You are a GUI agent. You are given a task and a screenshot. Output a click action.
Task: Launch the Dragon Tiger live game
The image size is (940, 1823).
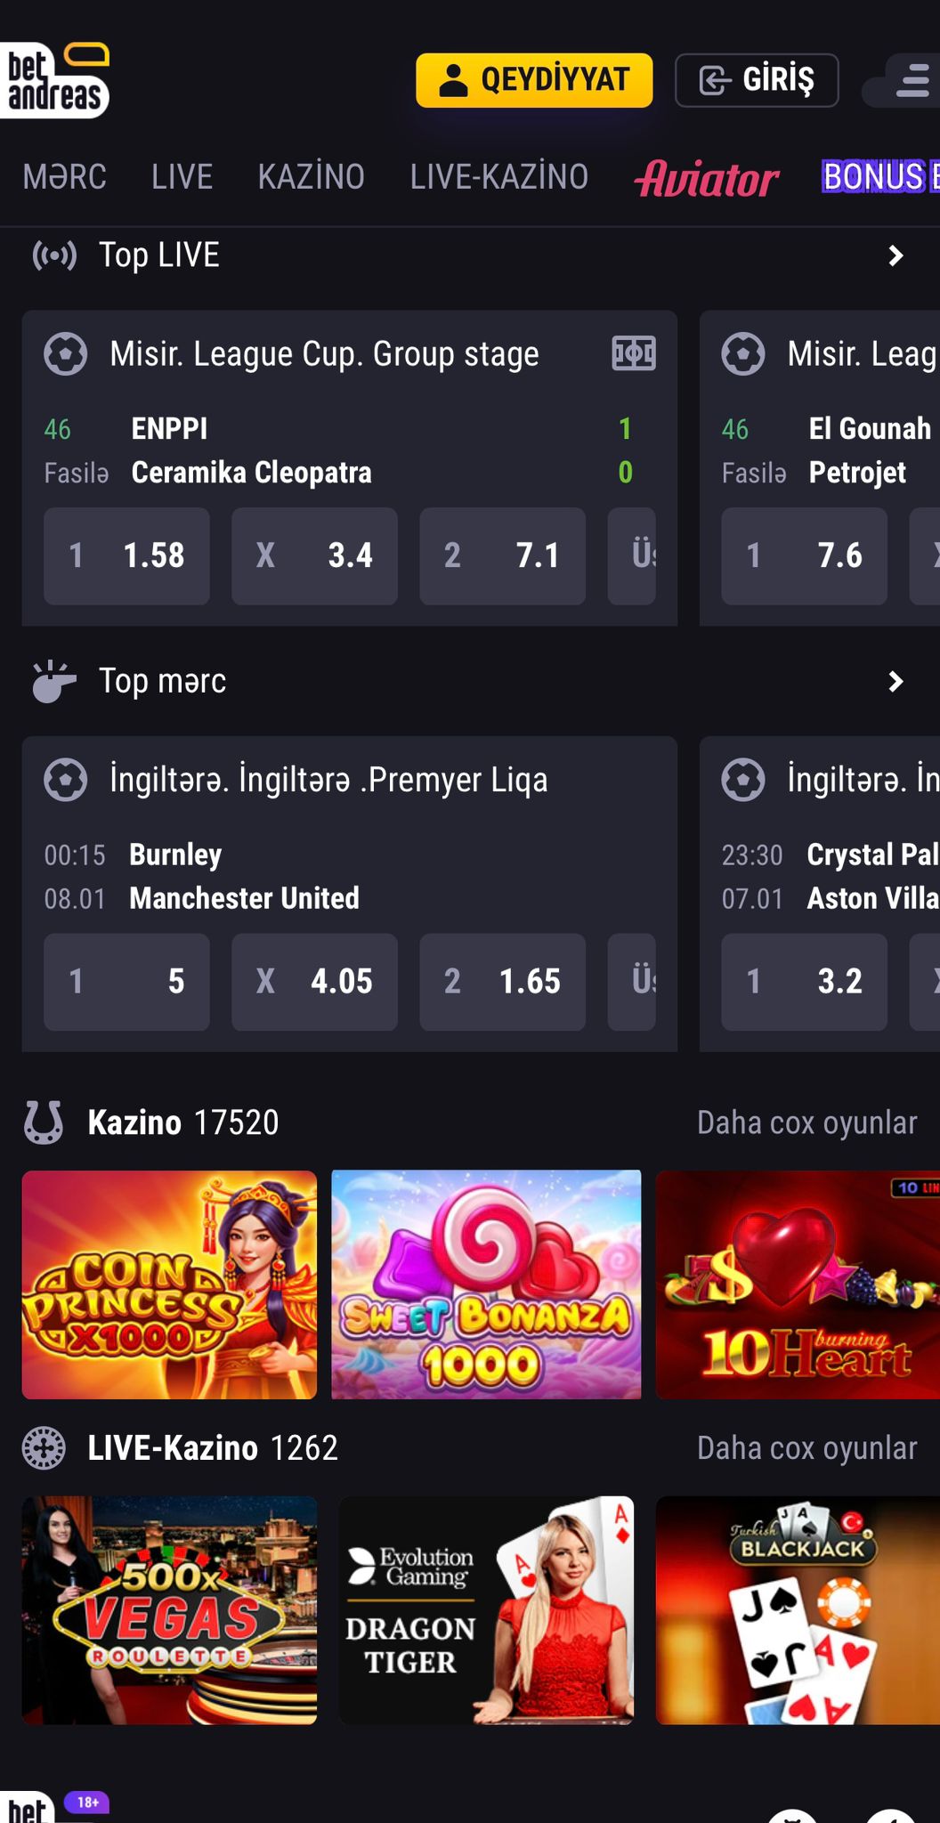coord(486,1610)
